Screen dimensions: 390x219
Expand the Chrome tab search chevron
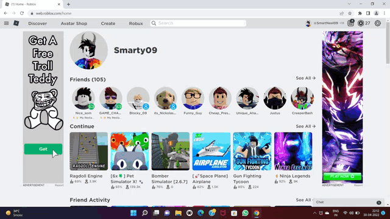(349, 4)
